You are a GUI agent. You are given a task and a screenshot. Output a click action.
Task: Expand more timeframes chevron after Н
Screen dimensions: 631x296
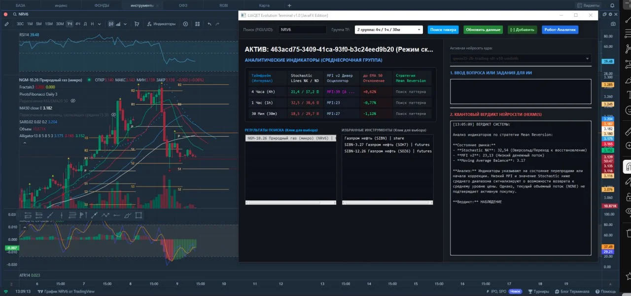100,24
